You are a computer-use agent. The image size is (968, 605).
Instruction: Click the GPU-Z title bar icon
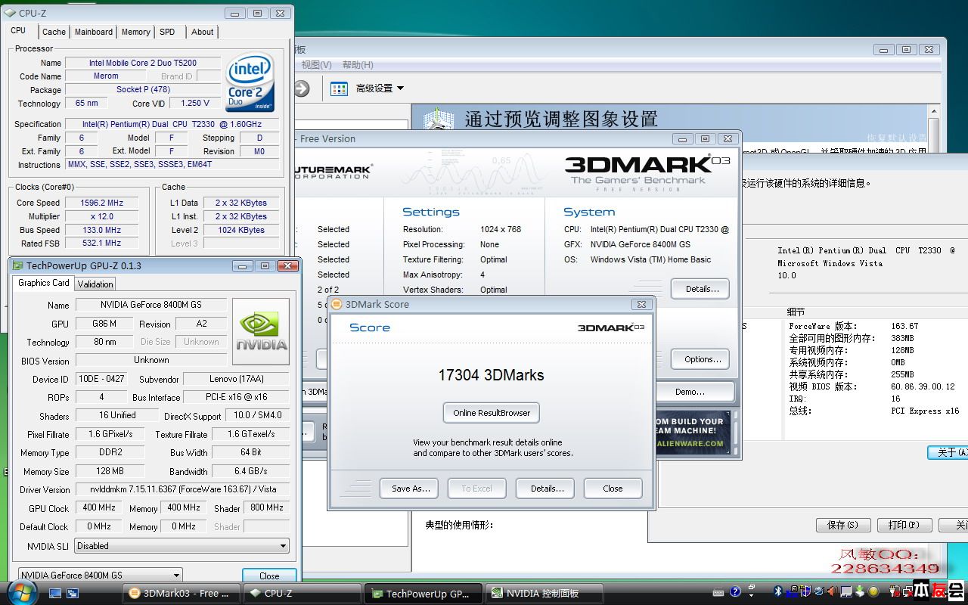coord(17,265)
